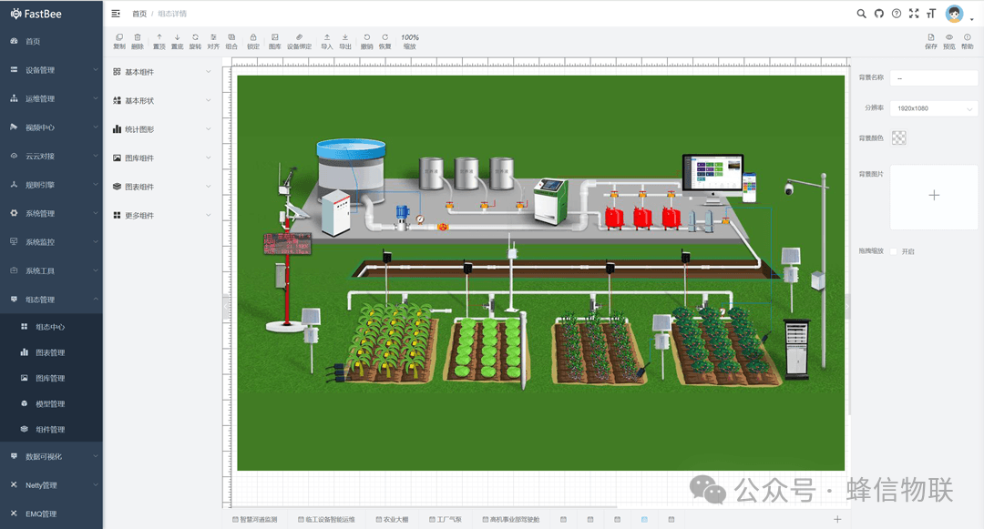Add a new page with plus button
Image resolution: width=984 pixels, height=529 pixels.
click(837, 520)
